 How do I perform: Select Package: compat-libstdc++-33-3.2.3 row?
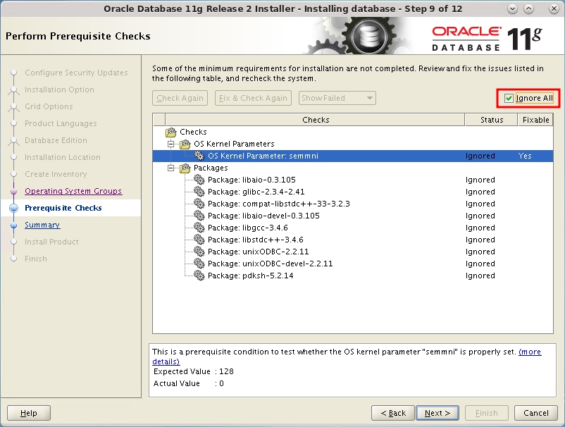(x=353, y=203)
